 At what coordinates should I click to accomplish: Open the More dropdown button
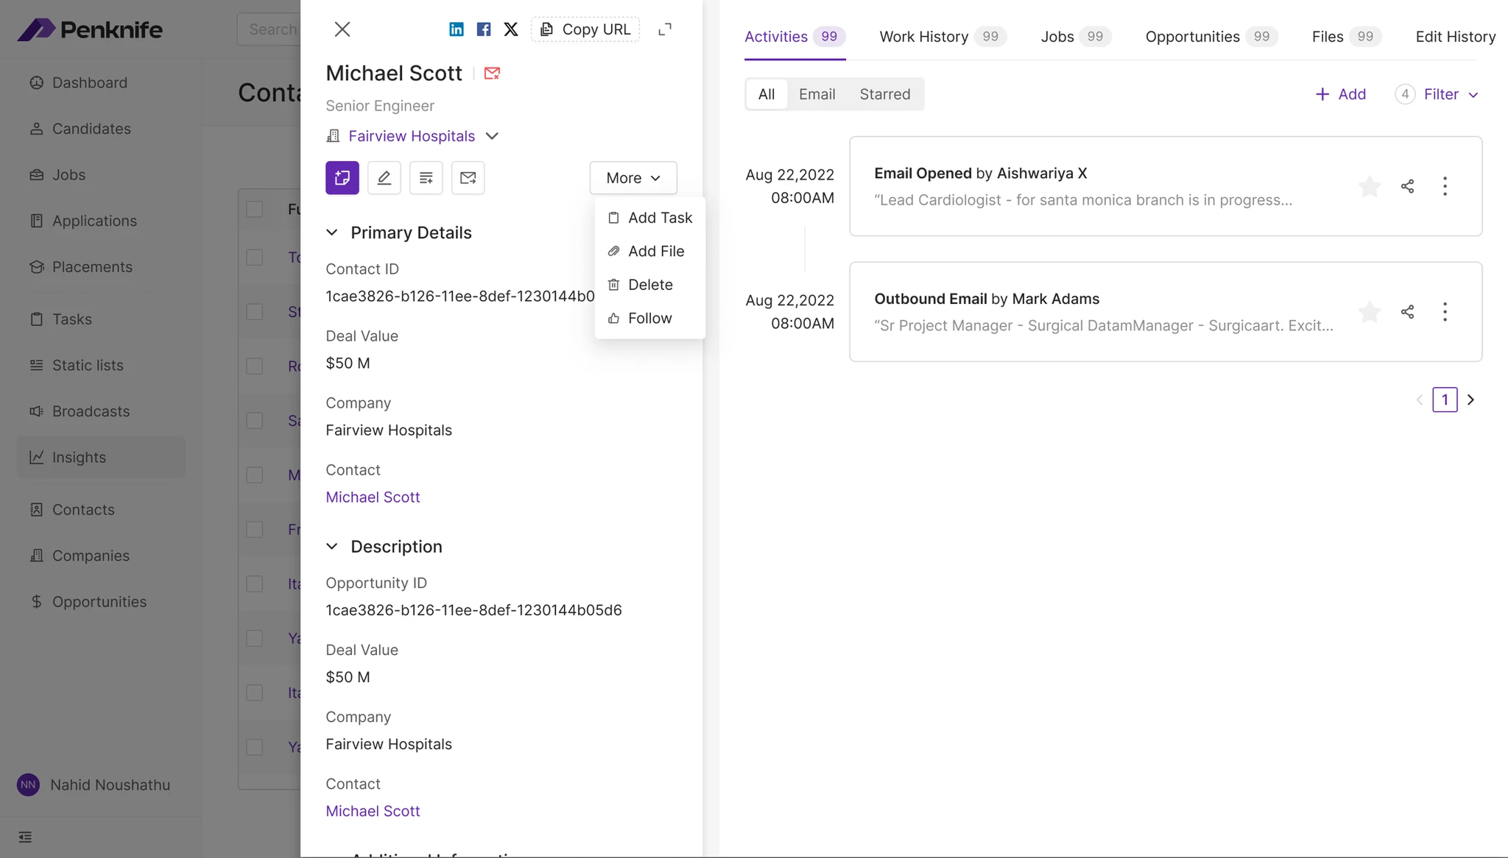click(x=633, y=178)
